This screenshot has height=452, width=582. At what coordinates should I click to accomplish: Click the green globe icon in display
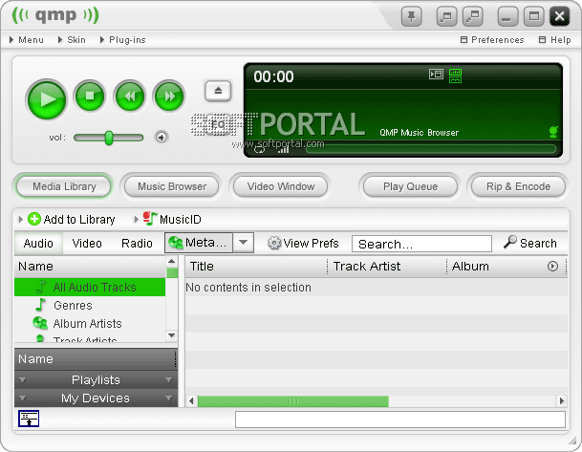click(x=553, y=131)
